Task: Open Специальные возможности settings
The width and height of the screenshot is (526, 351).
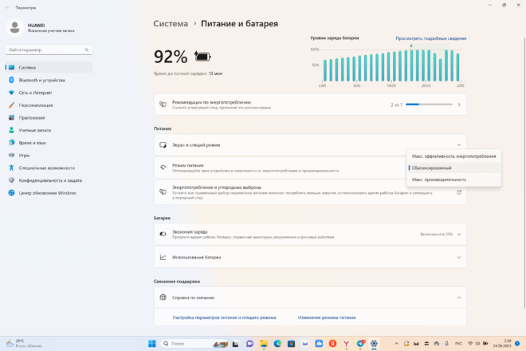Action: 49,168
